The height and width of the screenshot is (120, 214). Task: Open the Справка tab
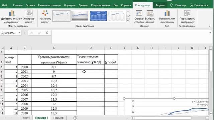pos(126,5)
